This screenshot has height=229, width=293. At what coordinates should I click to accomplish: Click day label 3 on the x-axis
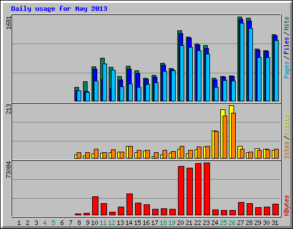pos(36,223)
